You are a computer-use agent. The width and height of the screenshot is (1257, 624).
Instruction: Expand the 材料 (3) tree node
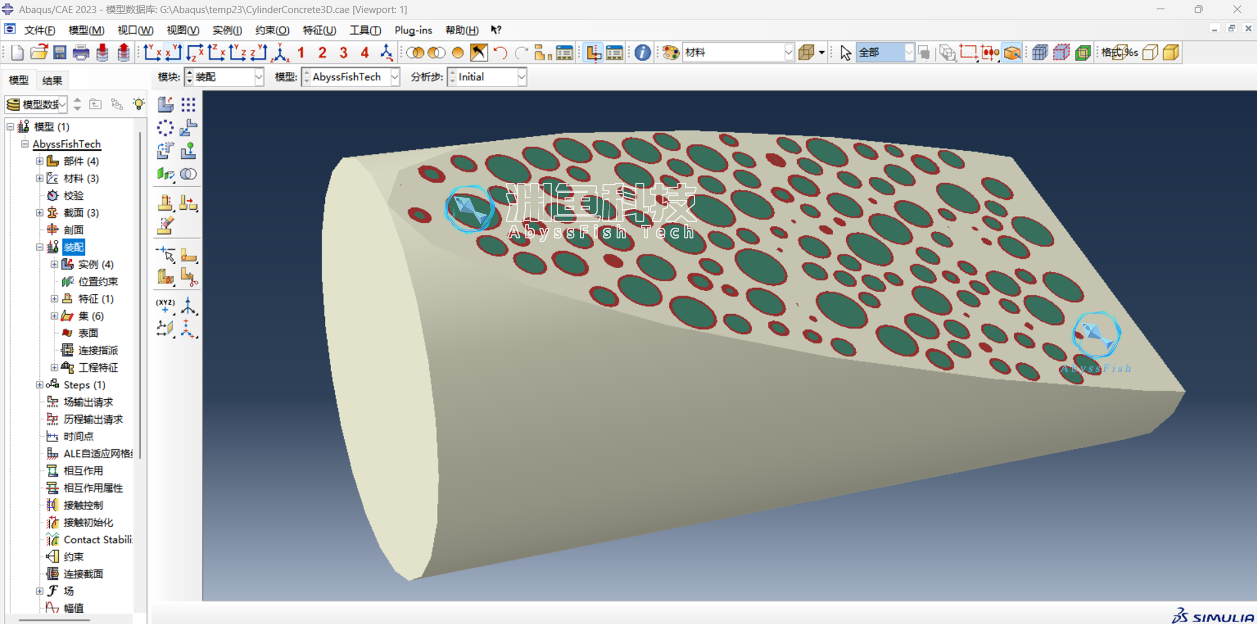click(x=40, y=178)
